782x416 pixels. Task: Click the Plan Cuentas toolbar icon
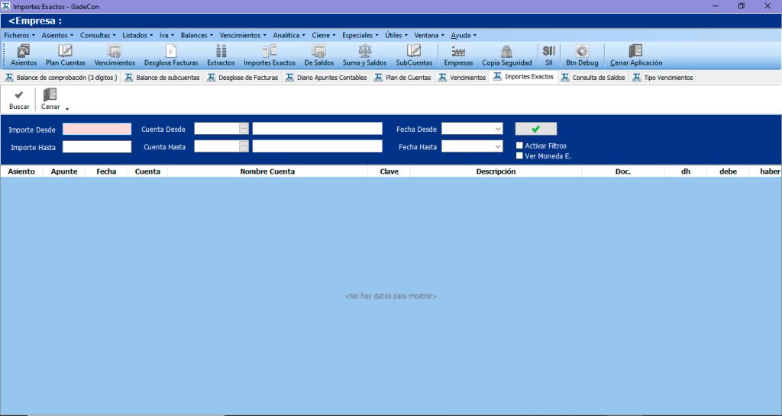(x=66, y=52)
